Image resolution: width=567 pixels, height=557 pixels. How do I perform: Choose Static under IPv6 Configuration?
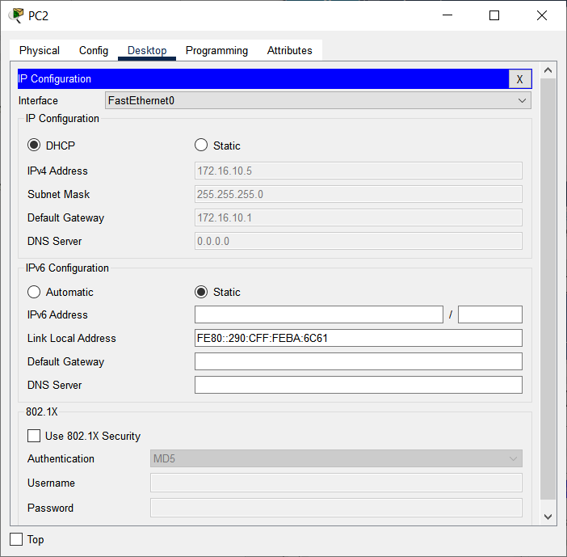coord(201,292)
